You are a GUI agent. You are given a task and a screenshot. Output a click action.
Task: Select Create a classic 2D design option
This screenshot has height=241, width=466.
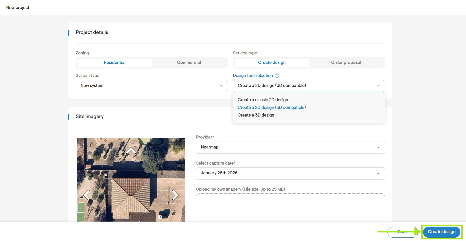click(x=263, y=100)
